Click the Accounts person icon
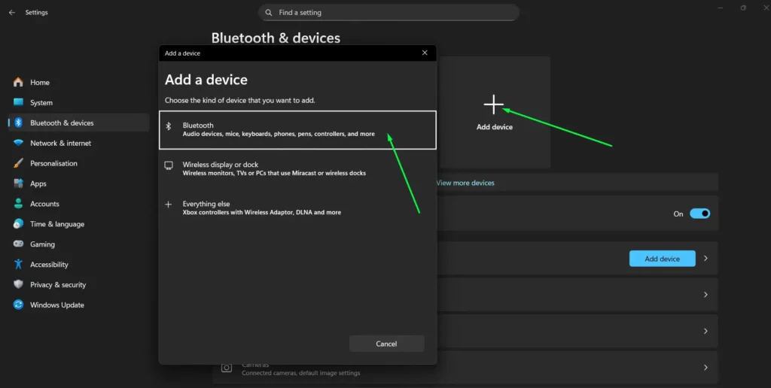The height and width of the screenshot is (388, 771). [x=18, y=203]
